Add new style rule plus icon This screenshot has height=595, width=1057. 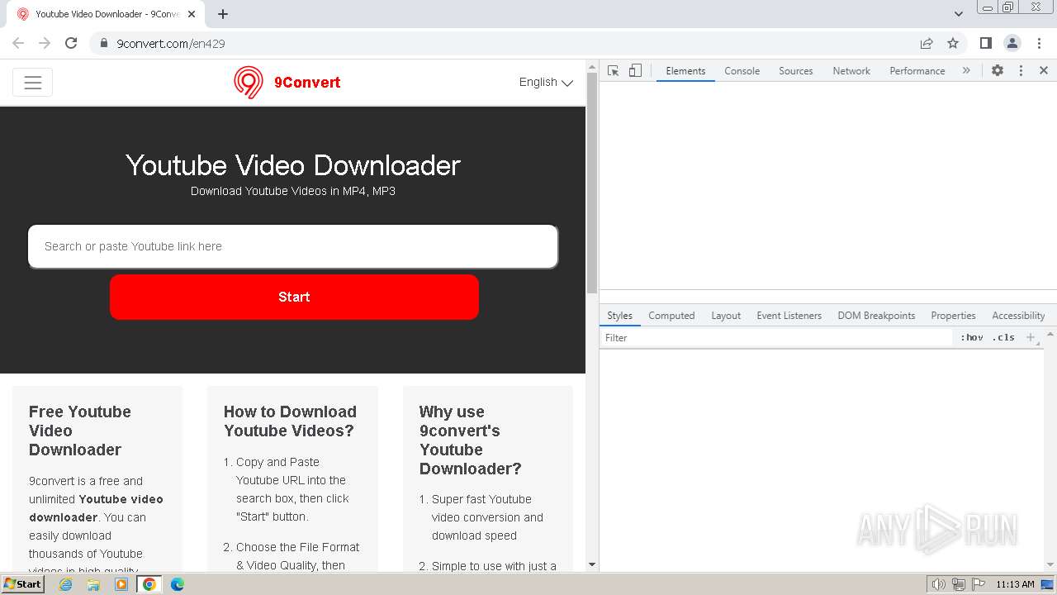click(1031, 337)
